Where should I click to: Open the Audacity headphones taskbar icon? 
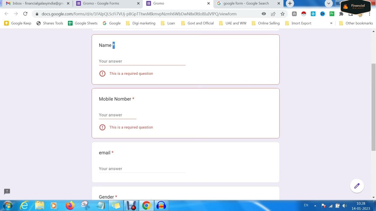point(161,205)
